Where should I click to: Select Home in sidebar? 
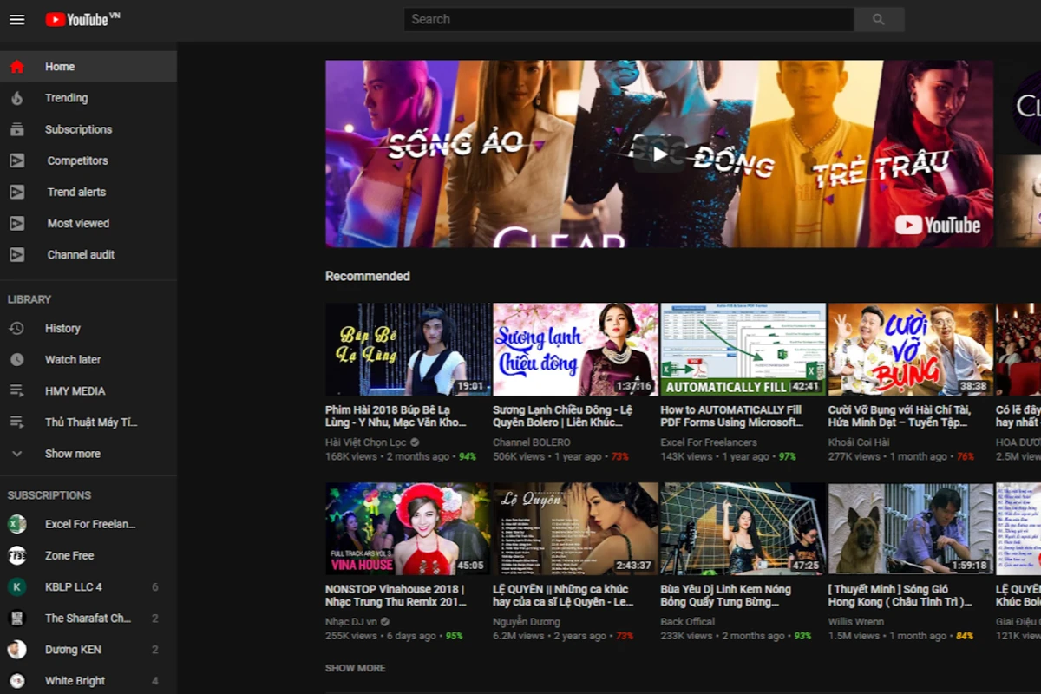pos(88,67)
